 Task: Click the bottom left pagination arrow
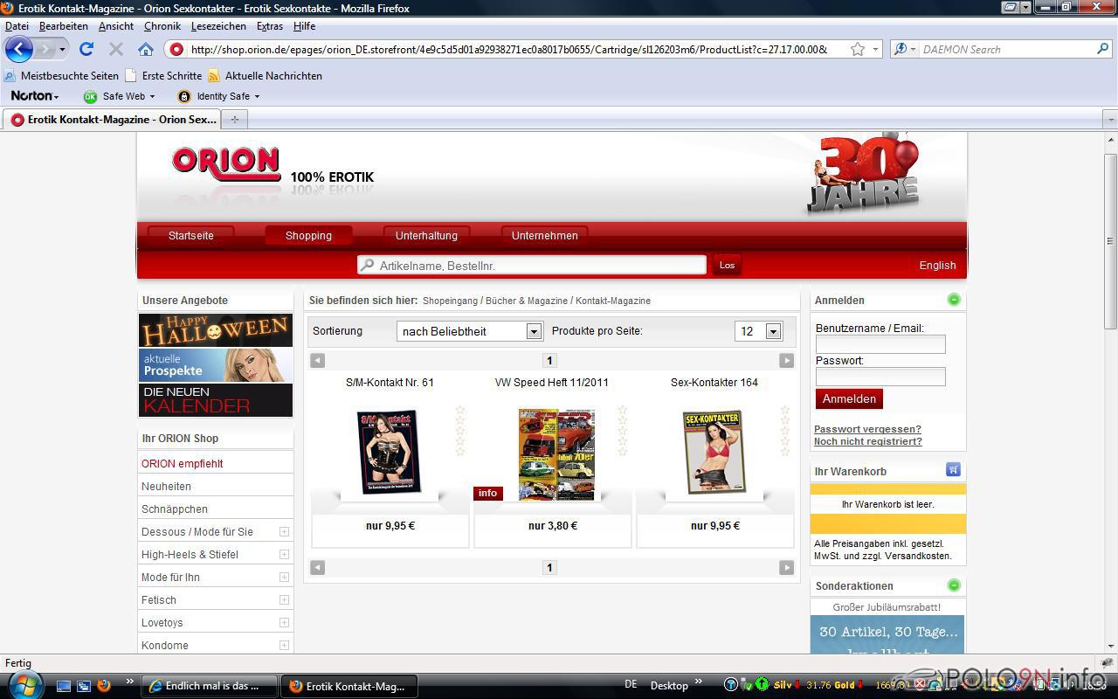[x=318, y=567]
